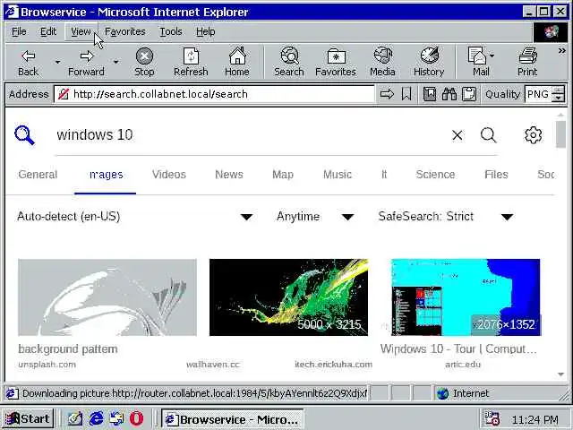Open the background pattern image thumbnail
The height and width of the screenshot is (430, 573).
[107, 297]
